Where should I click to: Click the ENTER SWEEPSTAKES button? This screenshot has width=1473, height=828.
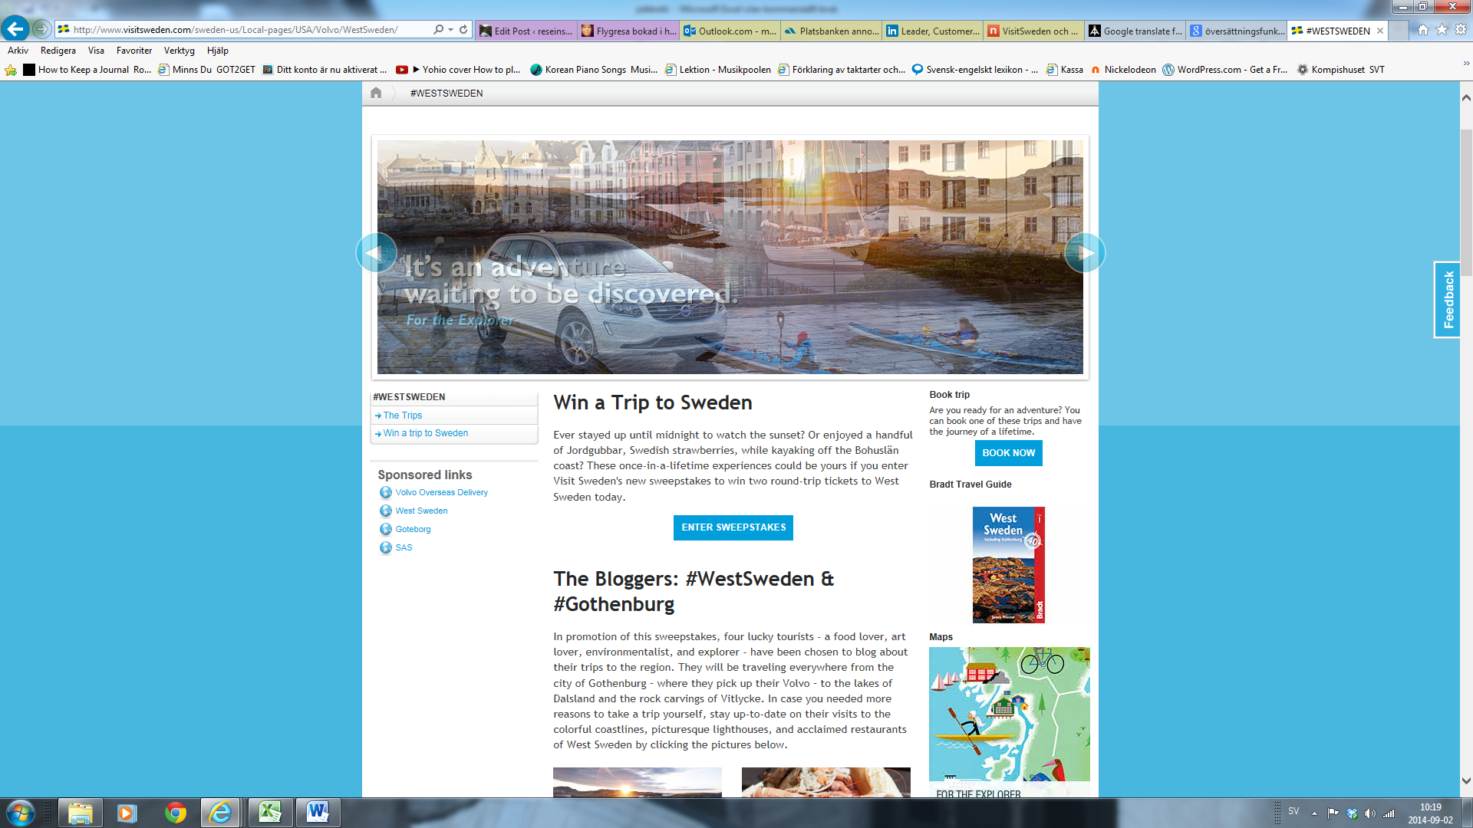[733, 527]
